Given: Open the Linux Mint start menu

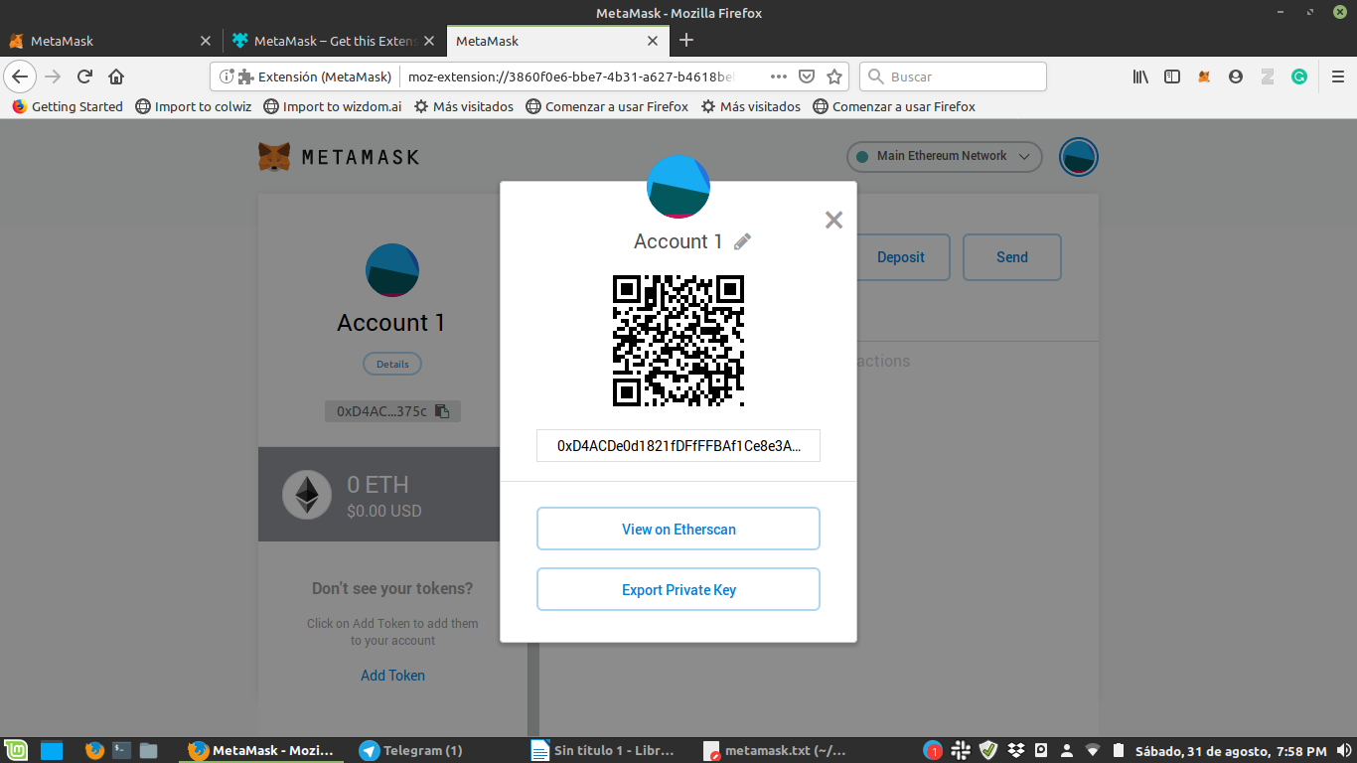Looking at the screenshot, I should pos(15,750).
